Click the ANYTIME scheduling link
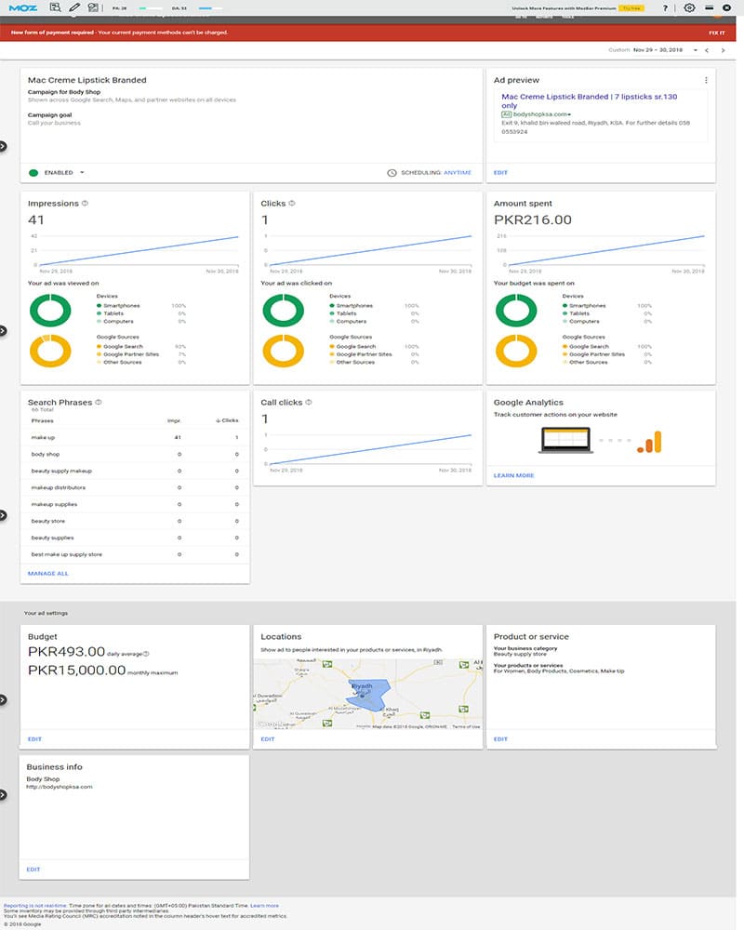Screen dimensions: 744x930 point(458,173)
